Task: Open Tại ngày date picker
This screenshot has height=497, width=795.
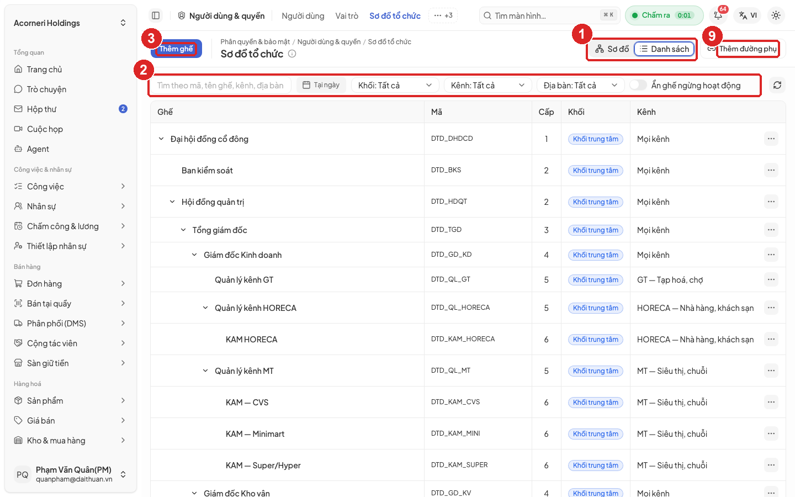Action: pos(321,85)
